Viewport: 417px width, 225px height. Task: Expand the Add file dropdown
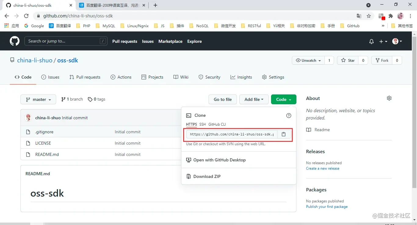pyautogui.click(x=254, y=99)
